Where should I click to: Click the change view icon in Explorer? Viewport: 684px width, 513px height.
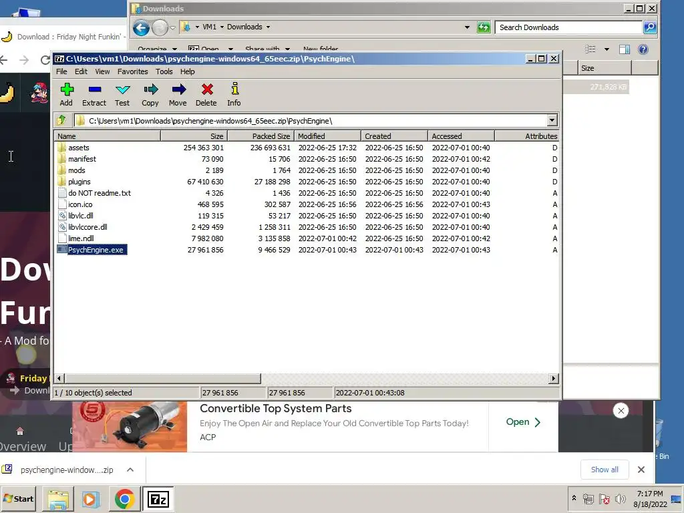590,49
